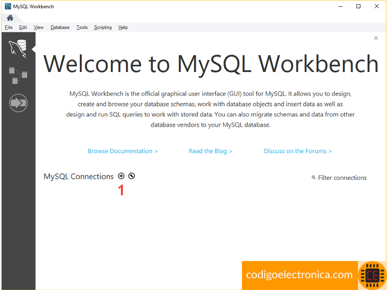Dismiss the welcome message with small X

point(376,38)
